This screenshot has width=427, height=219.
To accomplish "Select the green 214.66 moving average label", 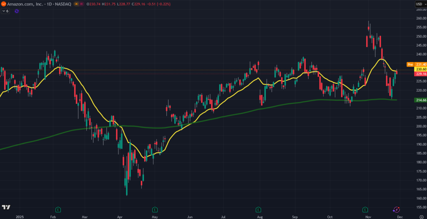I will [x=420, y=100].
